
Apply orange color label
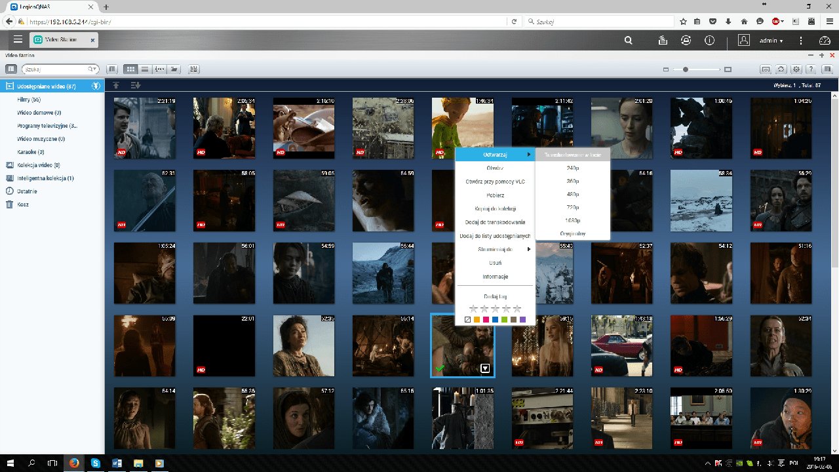pos(477,319)
